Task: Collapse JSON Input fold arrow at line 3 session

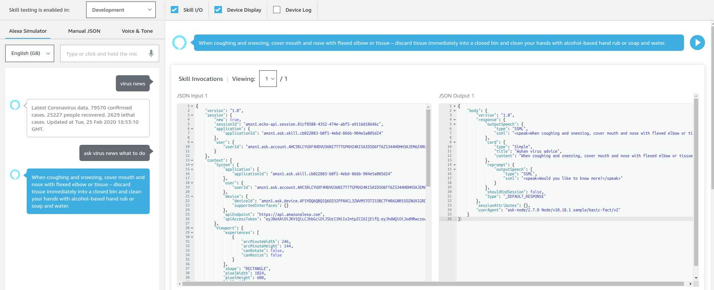Action: pyautogui.click(x=192, y=115)
